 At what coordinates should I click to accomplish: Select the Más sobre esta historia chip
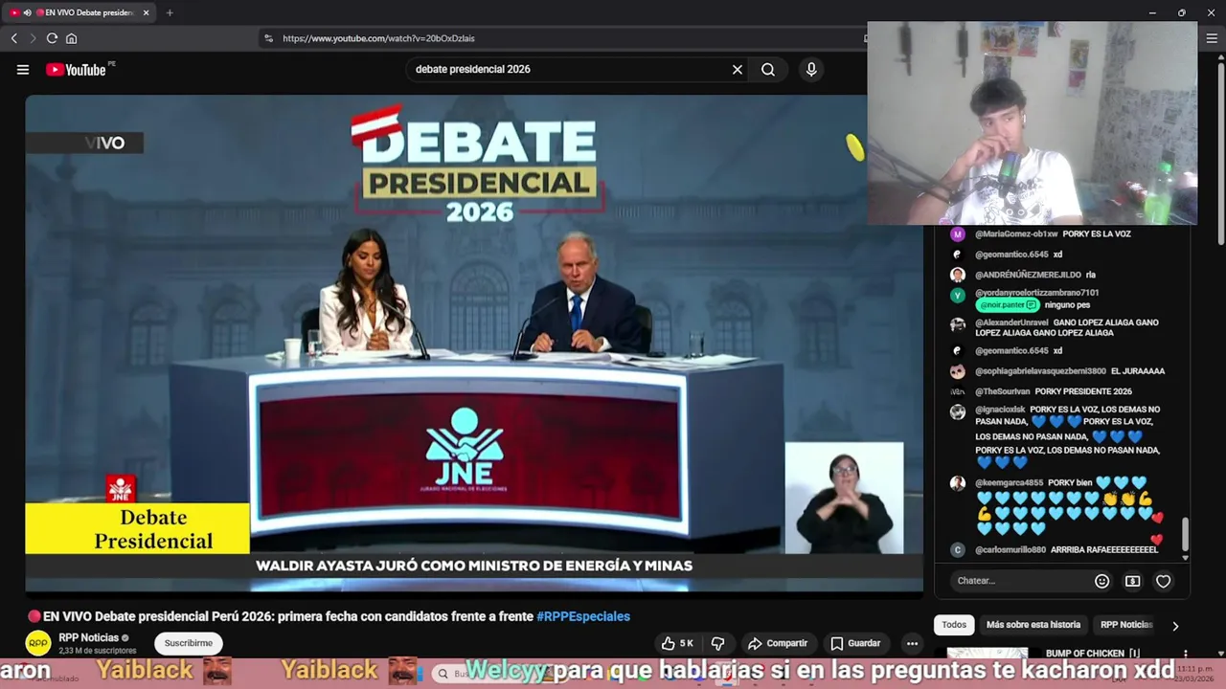(1033, 625)
